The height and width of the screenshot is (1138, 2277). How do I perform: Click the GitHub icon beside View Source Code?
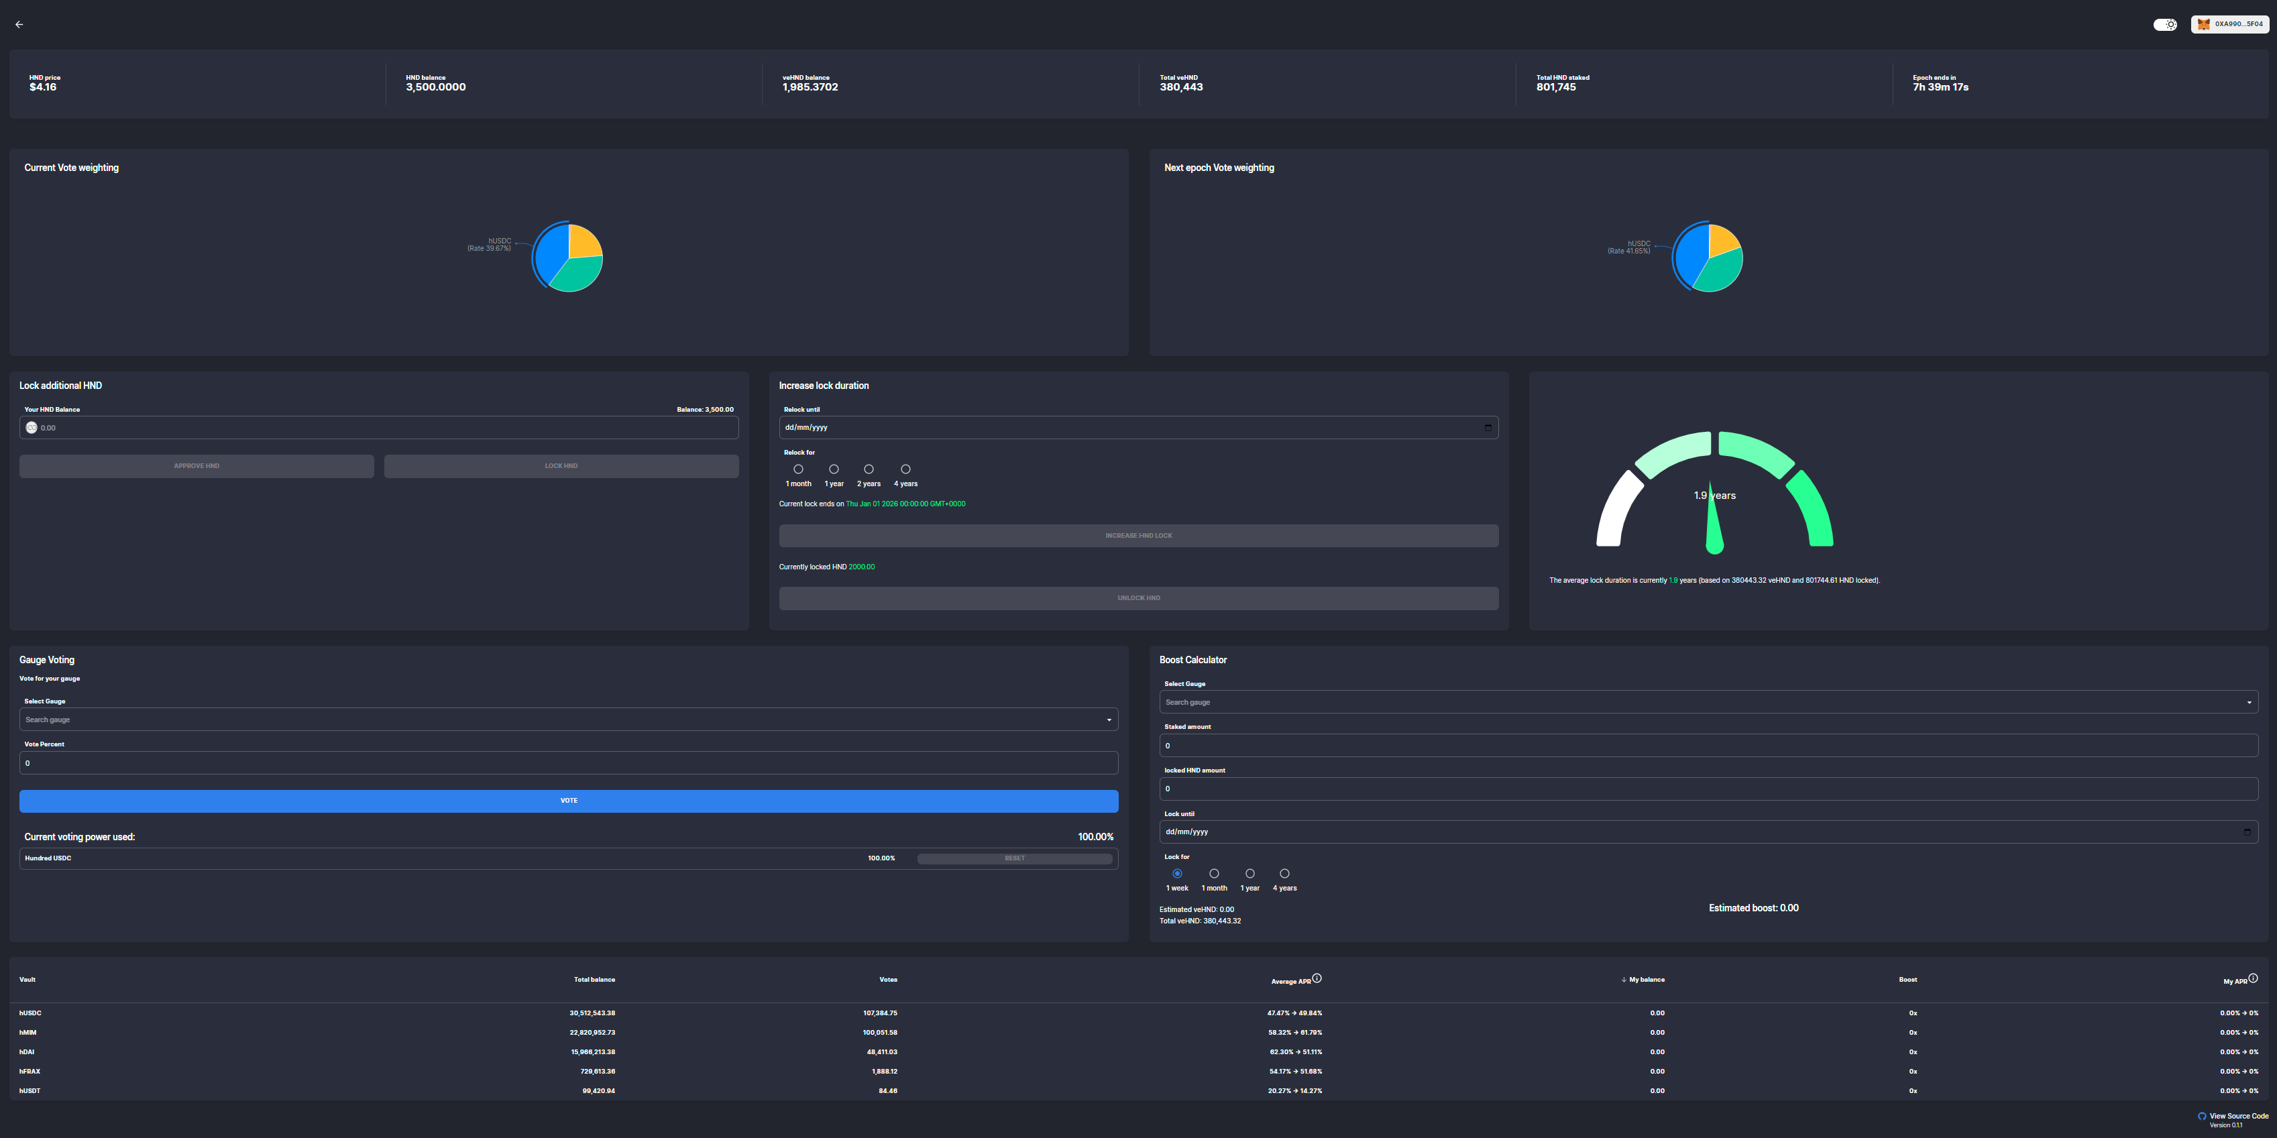(x=2202, y=1116)
